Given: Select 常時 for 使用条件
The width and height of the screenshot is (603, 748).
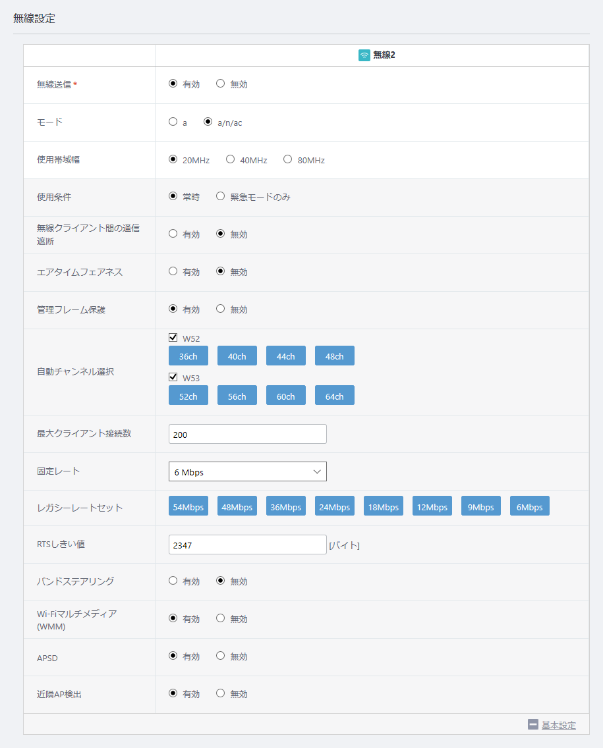Looking at the screenshot, I should pos(173,196).
